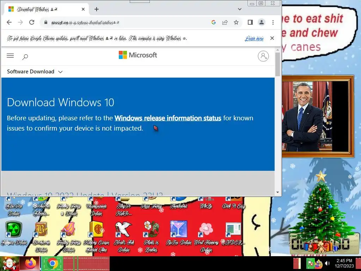This screenshot has width=361, height=271.
Task: Select Insaniquarium Deluxe desktop label
Action: (96, 210)
